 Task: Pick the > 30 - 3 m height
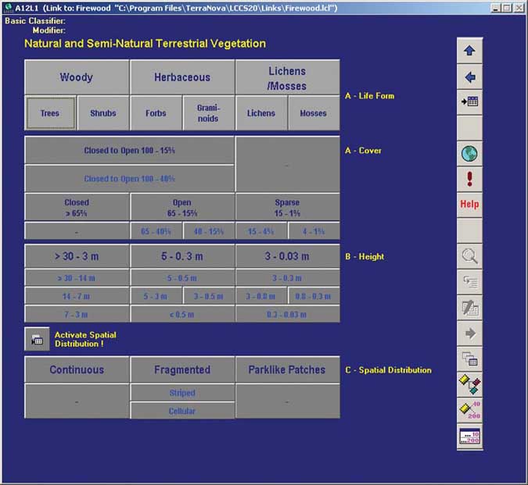pos(77,256)
